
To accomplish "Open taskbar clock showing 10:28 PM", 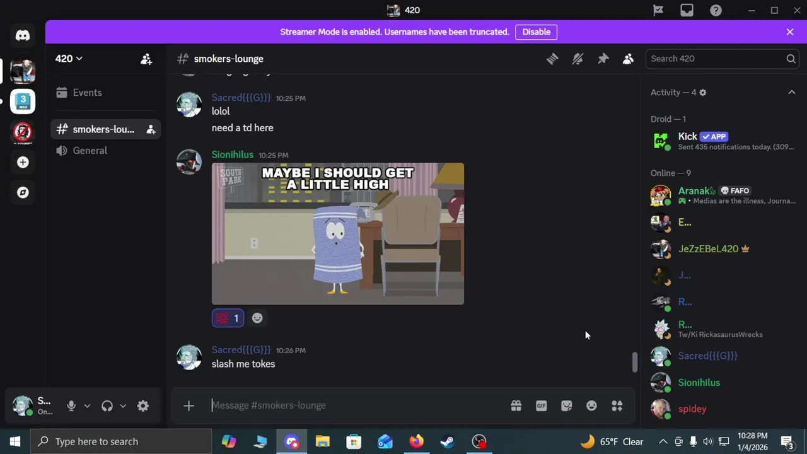I will click(x=752, y=441).
